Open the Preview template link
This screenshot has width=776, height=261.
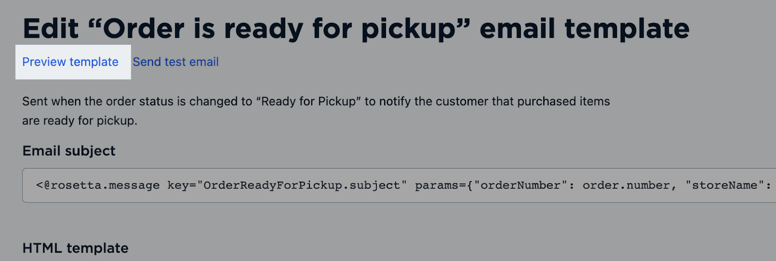tap(70, 62)
